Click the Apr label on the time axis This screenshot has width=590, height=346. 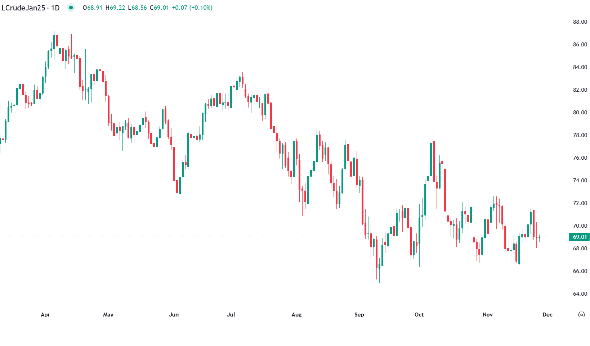45,314
